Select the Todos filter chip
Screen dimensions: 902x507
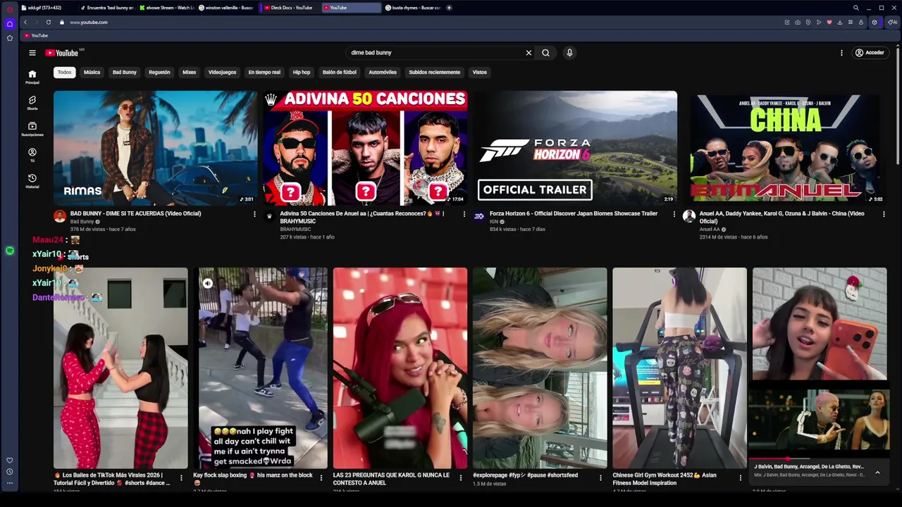point(64,72)
